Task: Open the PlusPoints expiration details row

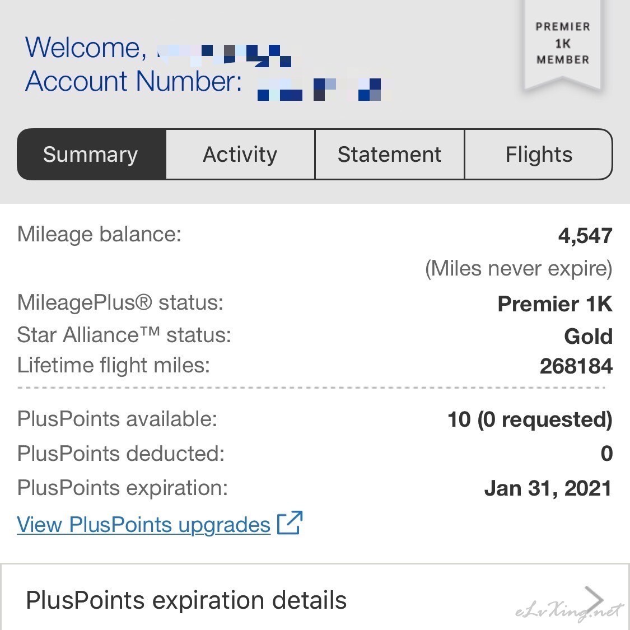Action: click(x=315, y=597)
